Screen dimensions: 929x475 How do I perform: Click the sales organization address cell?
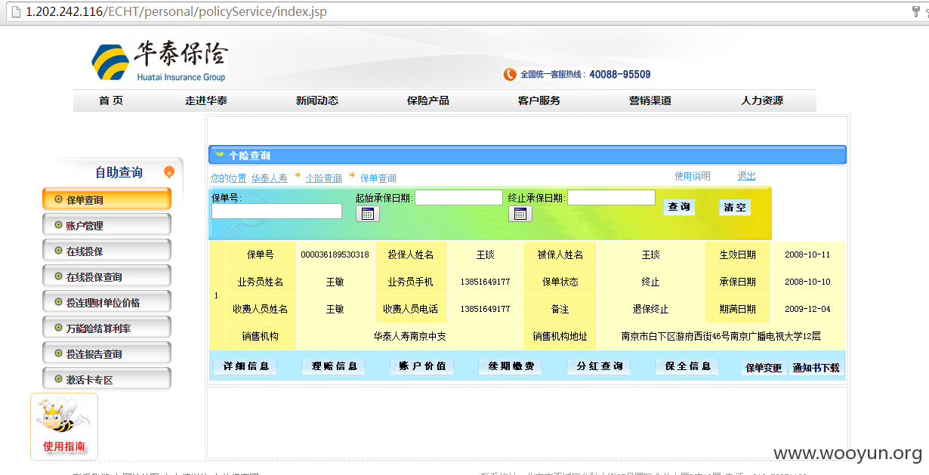pyautogui.click(x=721, y=336)
